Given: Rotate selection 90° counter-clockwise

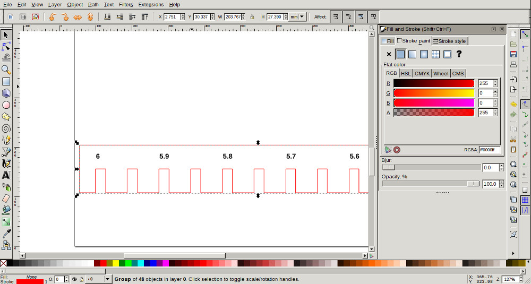Looking at the screenshot, I should pyautogui.click(x=53, y=16).
